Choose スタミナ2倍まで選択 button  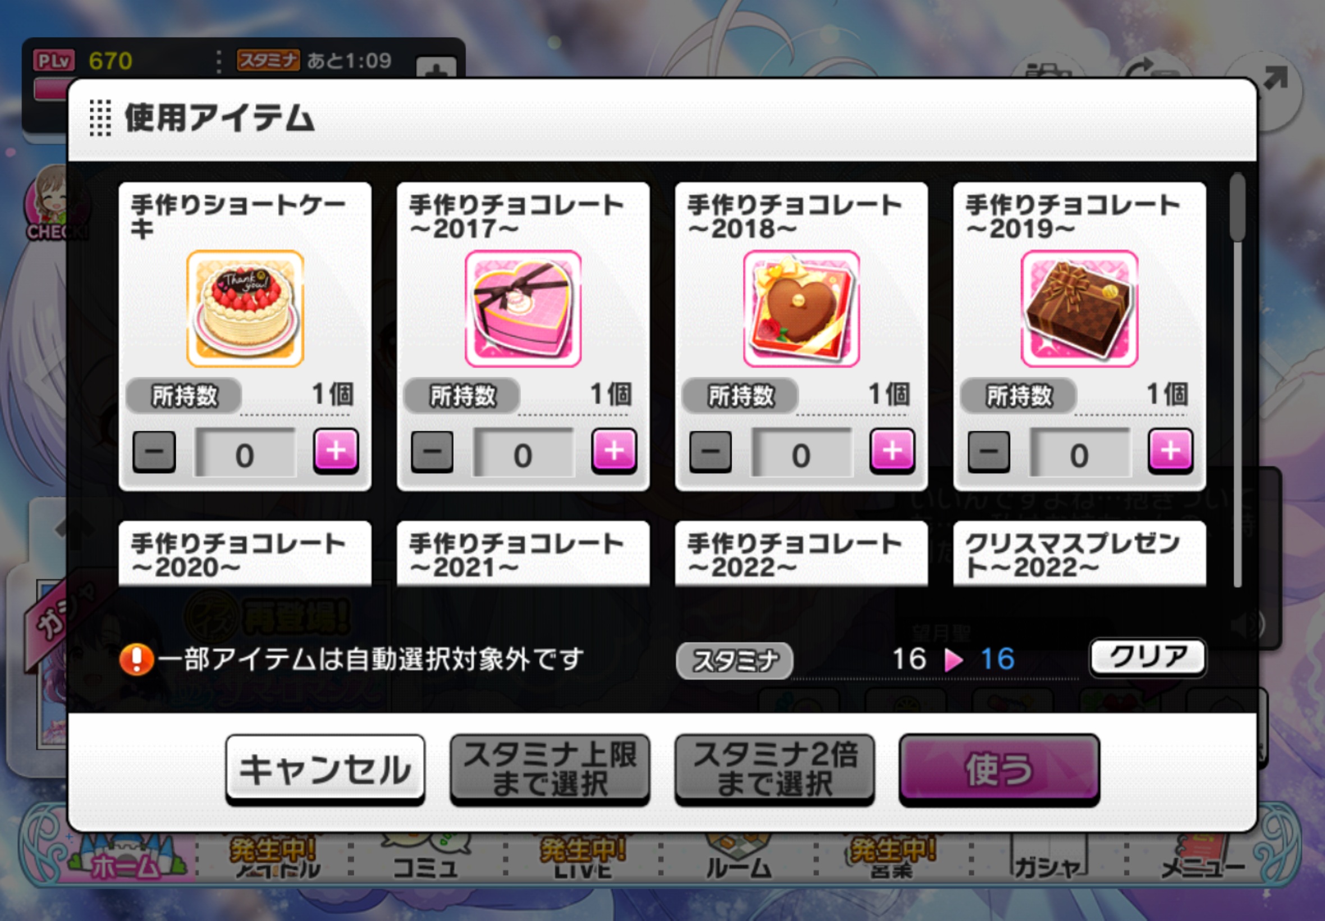click(x=775, y=770)
